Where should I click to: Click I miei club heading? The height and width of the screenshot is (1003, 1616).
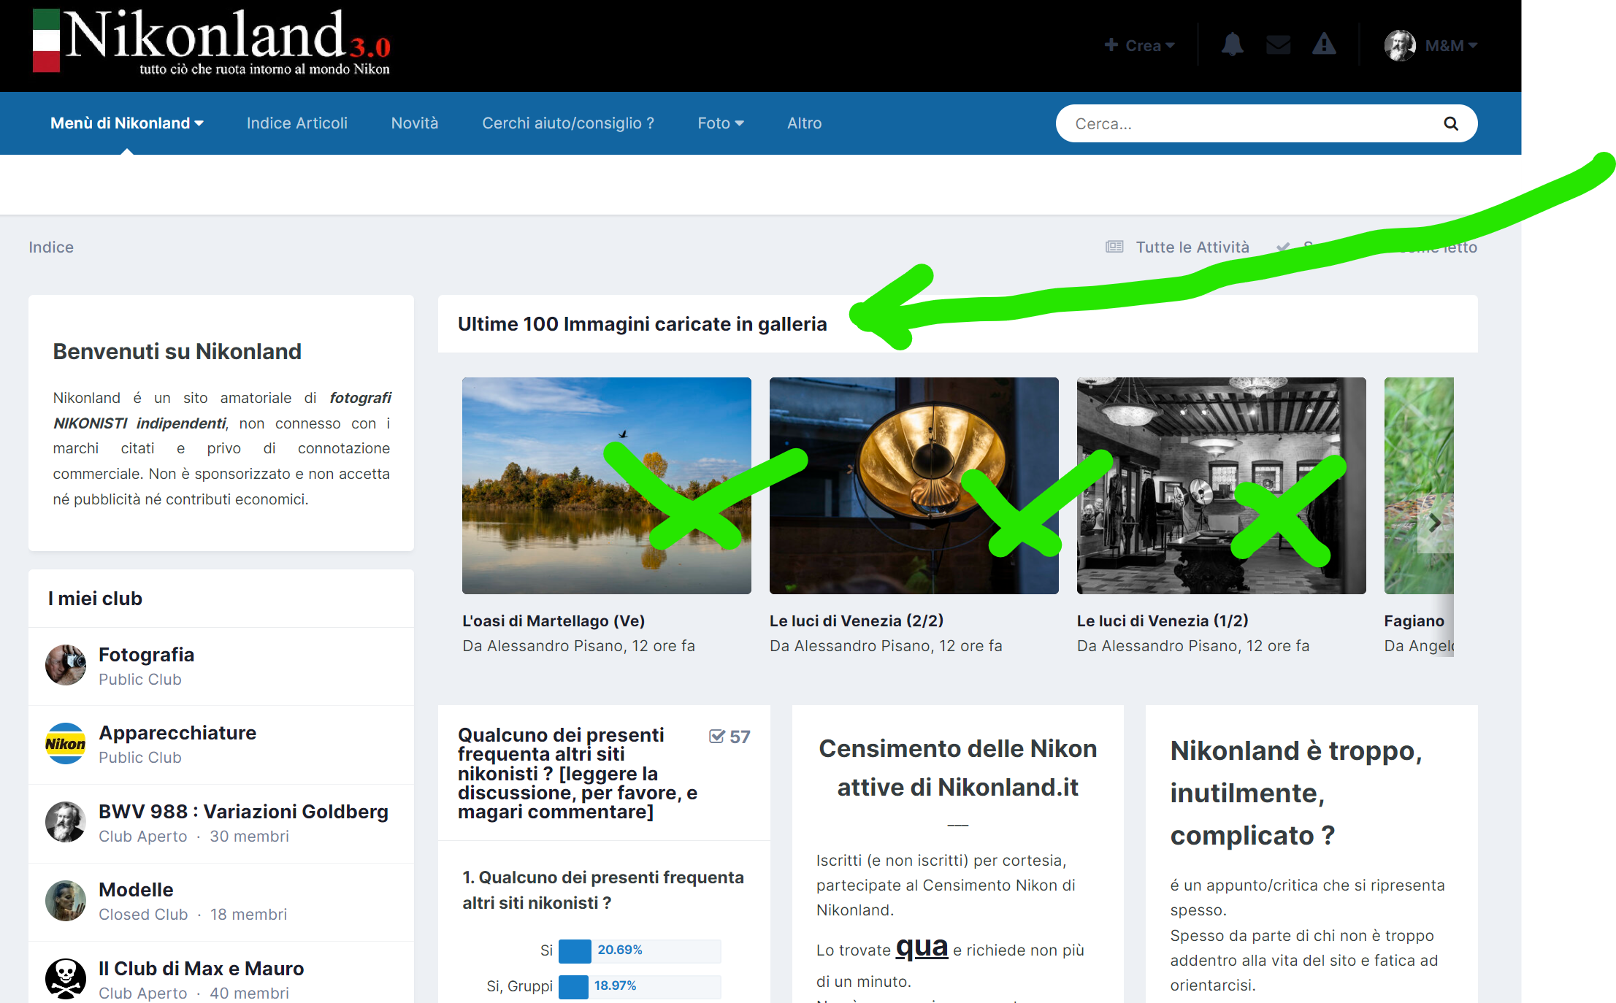pos(95,599)
